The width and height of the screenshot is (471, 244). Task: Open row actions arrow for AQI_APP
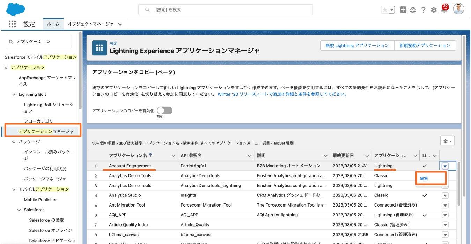[445, 215]
